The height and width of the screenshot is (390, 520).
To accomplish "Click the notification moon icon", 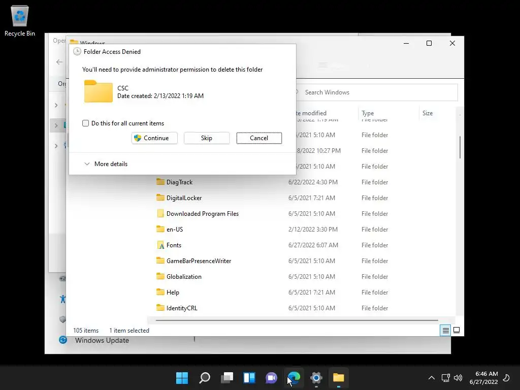I will [506, 378].
